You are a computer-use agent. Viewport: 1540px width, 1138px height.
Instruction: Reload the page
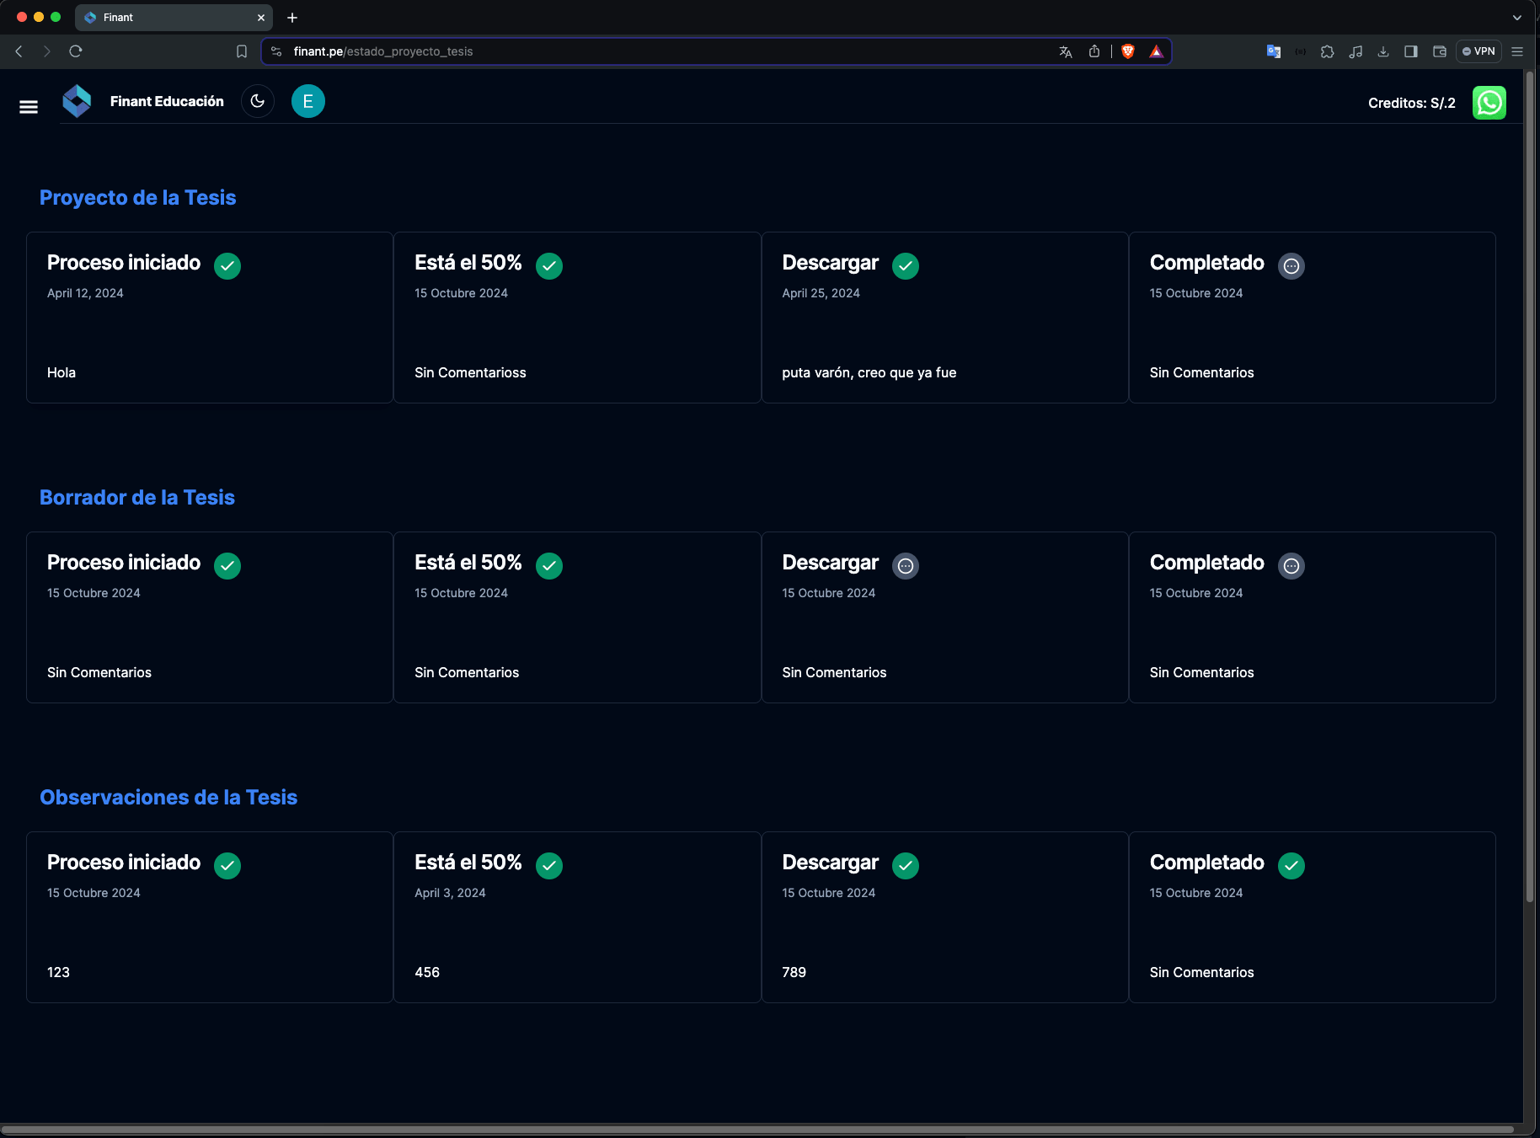point(76,51)
